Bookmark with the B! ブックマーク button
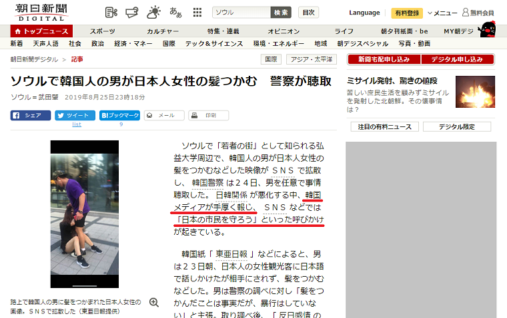Screen dimensions: 507x318 point(119,115)
